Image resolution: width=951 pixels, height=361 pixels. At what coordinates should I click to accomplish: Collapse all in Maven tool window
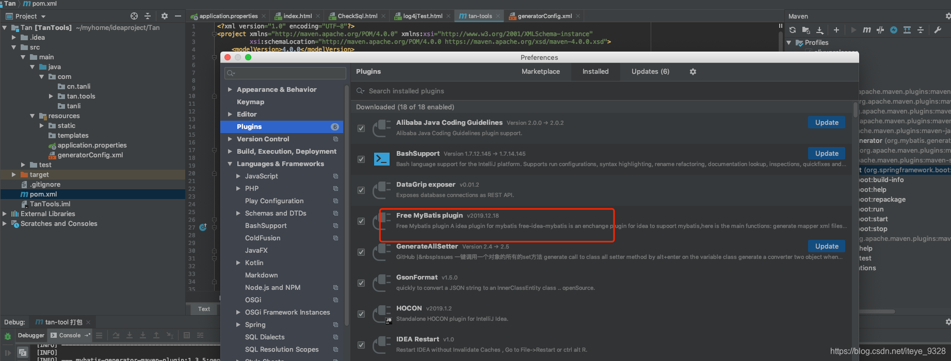(x=921, y=30)
